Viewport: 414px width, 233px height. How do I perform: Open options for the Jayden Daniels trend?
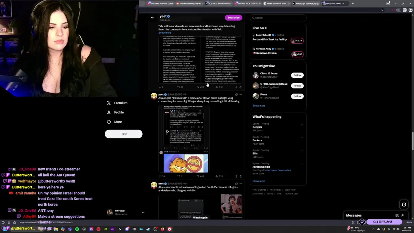pos(302,164)
